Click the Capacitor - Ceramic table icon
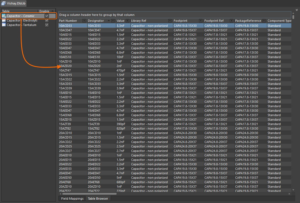 click(x=4, y=16)
